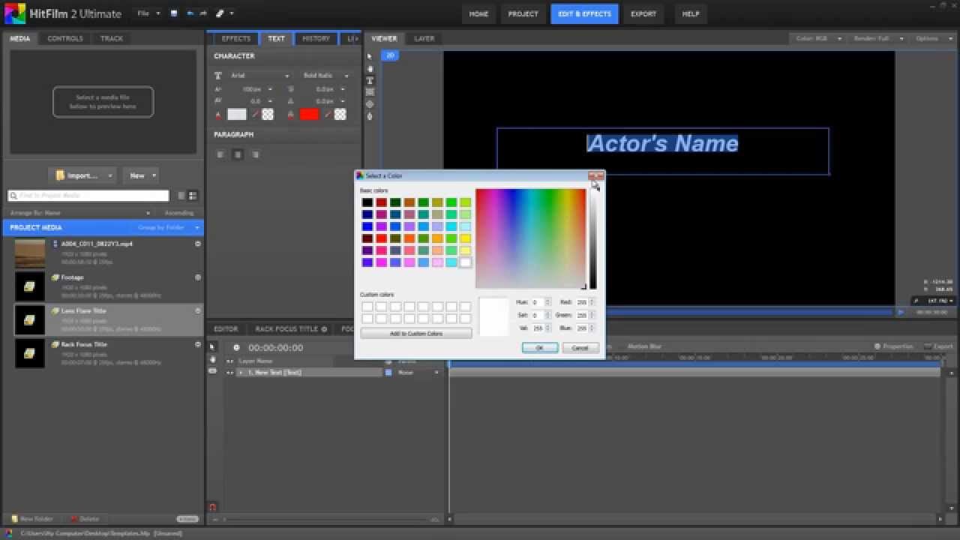Open the Group by Folder dropdown
This screenshot has height=540, width=960.
click(x=169, y=227)
